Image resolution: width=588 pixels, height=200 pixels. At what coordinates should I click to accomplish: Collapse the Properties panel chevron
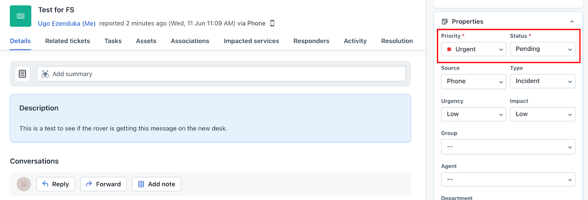572,22
